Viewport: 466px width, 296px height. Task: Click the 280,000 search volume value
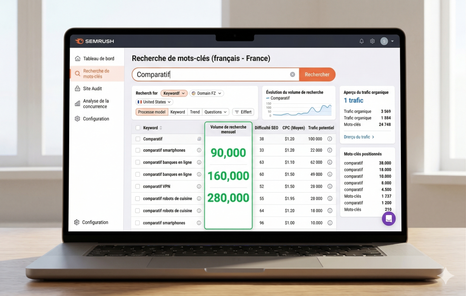coord(228,198)
